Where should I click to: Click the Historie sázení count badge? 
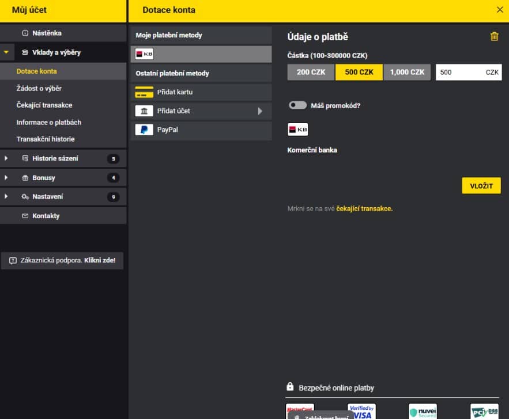114,159
